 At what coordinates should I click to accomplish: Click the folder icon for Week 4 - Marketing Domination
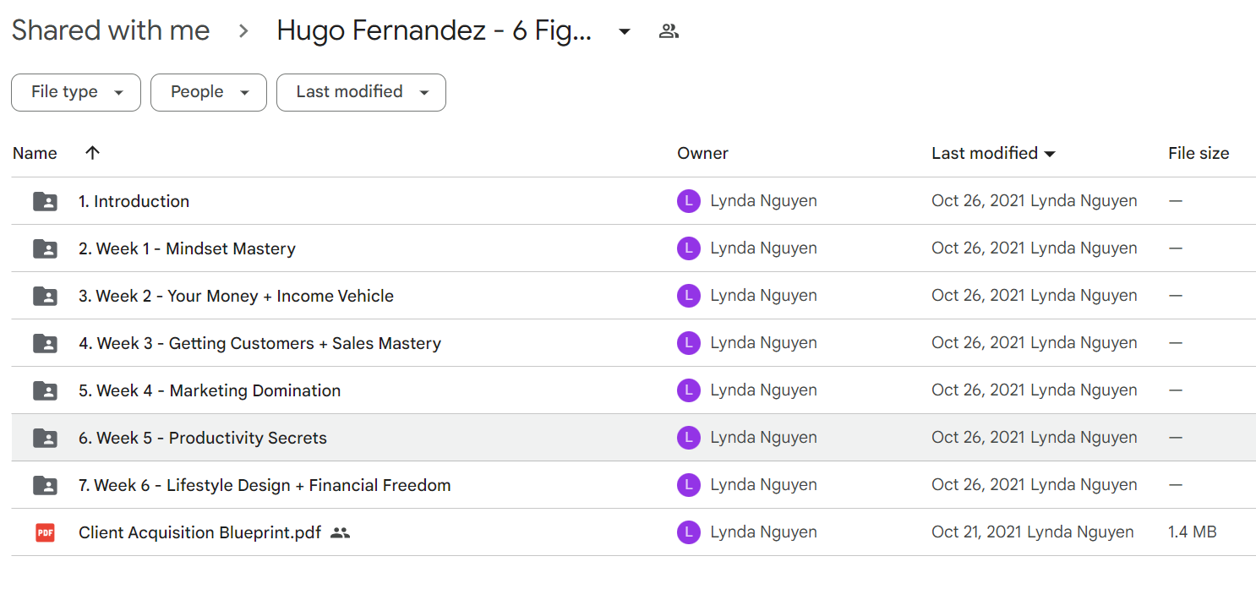[45, 390]
